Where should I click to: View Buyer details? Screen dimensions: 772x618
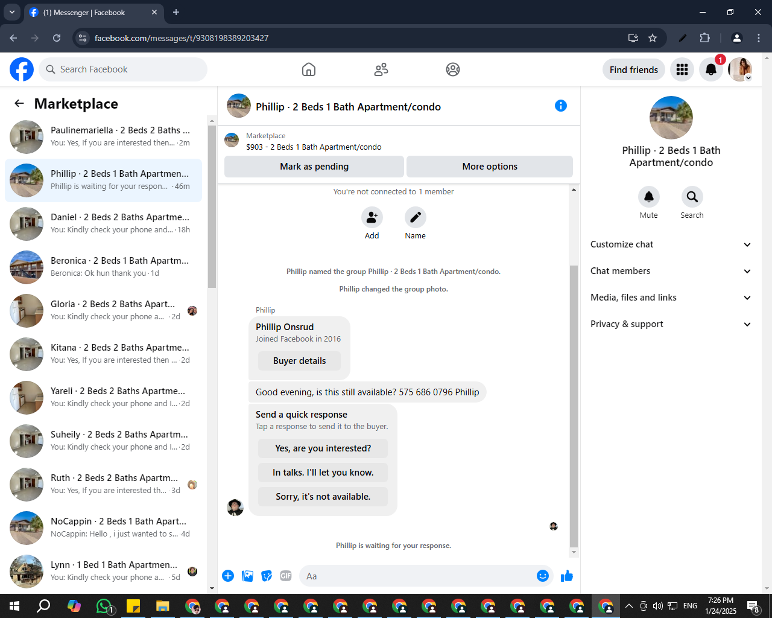pos(300,361)
